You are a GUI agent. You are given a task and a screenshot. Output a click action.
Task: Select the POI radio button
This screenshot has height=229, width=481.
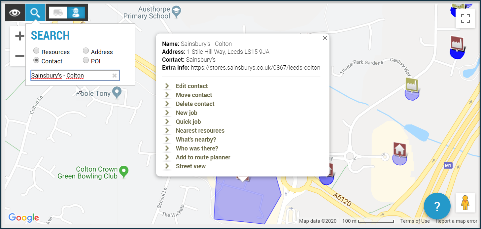[86, 60]
